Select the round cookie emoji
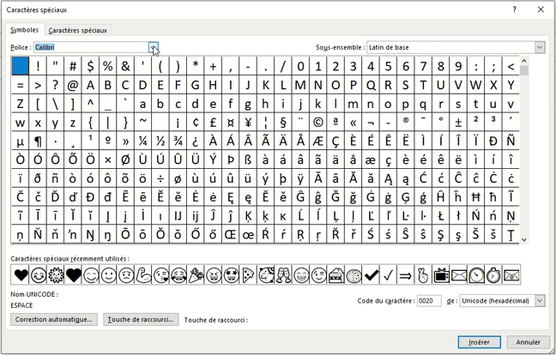 click(x=354, y=275)
